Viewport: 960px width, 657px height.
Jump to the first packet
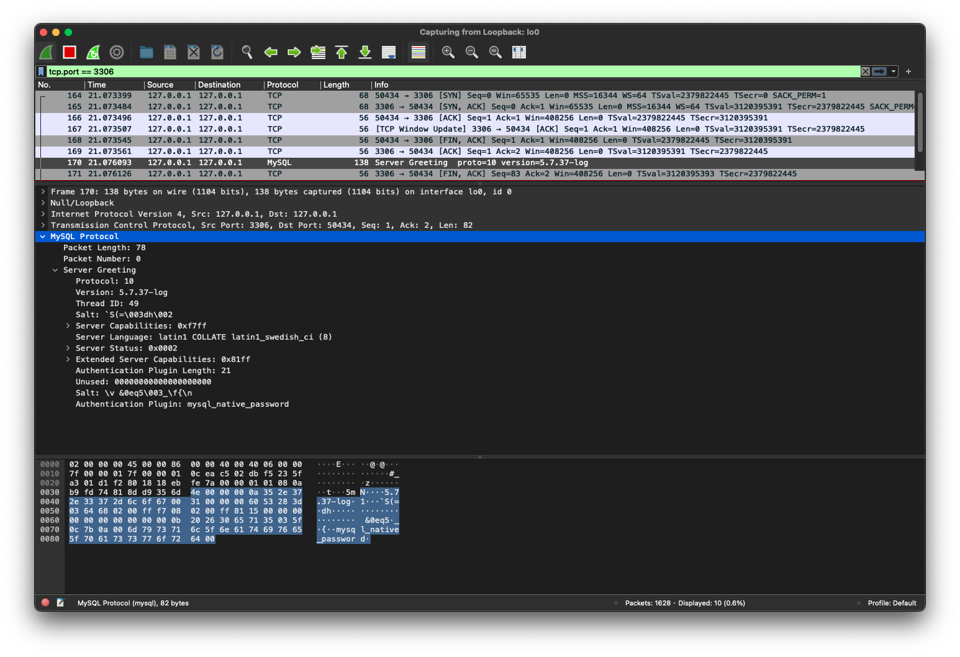342,52
